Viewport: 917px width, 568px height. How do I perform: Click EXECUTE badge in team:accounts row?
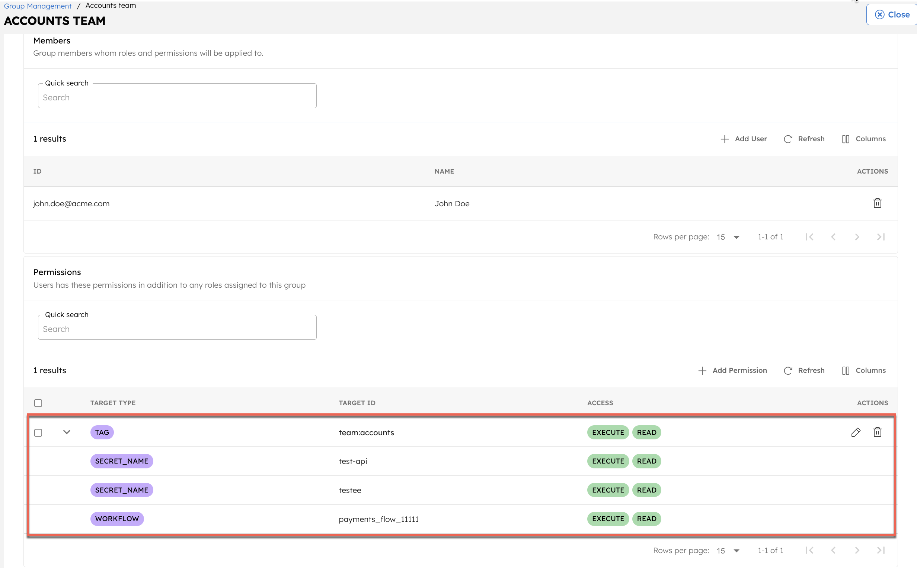click(608, 432)
